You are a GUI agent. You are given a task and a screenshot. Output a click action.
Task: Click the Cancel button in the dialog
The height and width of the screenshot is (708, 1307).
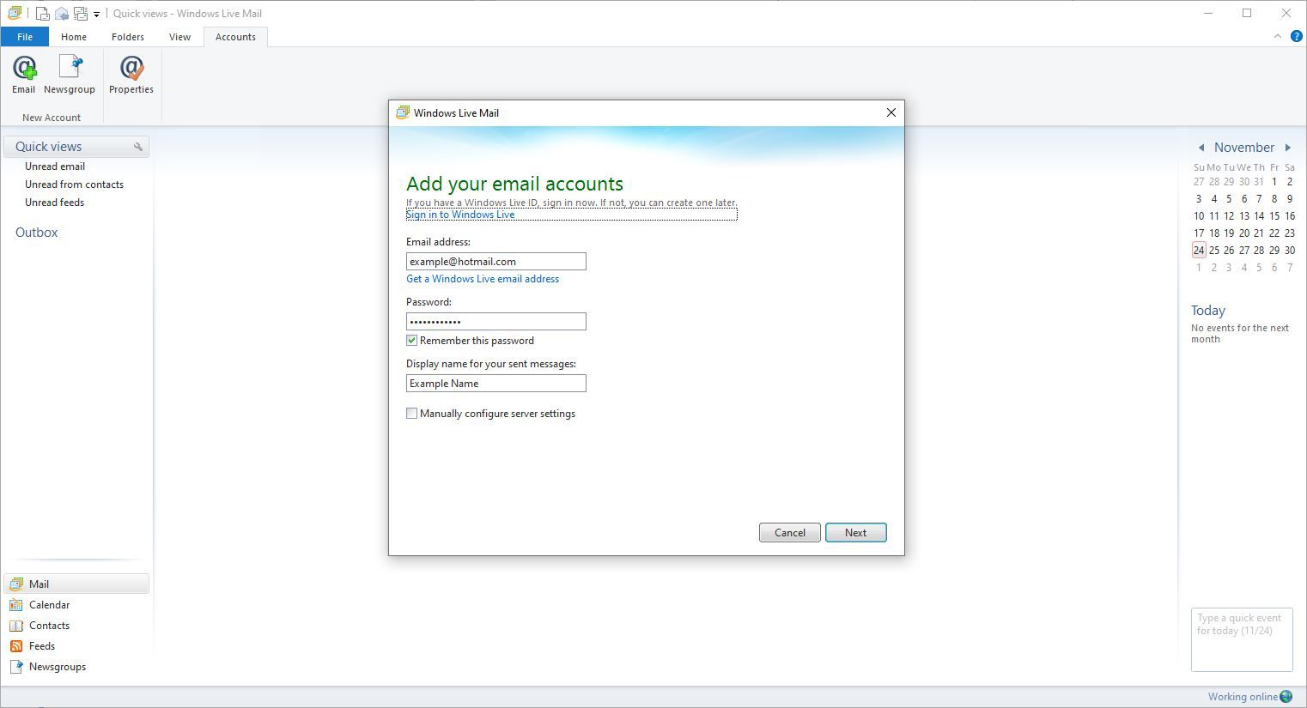[790, 533]
